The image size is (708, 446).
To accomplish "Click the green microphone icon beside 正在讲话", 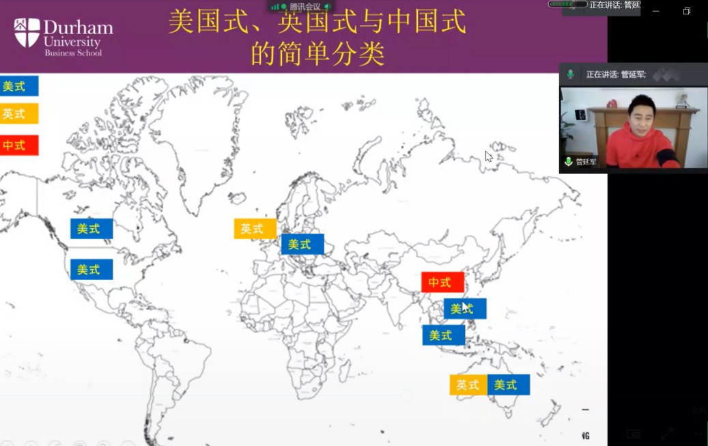I will pyautogui.click(x=571, y=74).
